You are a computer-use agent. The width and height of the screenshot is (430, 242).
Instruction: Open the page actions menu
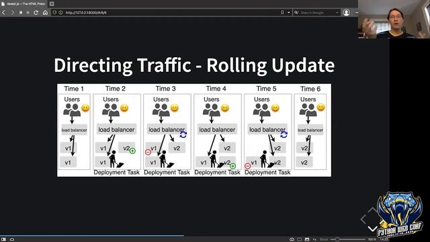point(314,239)
